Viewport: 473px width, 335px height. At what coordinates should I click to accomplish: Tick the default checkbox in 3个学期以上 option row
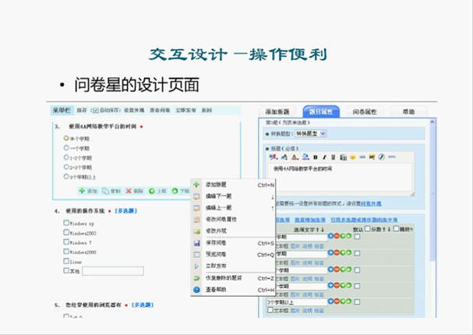coord(357,301)
